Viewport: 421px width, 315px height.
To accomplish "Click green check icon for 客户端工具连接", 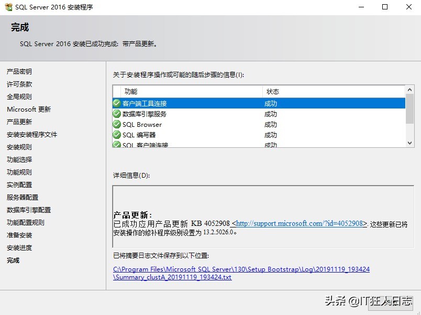I will 117,103.
